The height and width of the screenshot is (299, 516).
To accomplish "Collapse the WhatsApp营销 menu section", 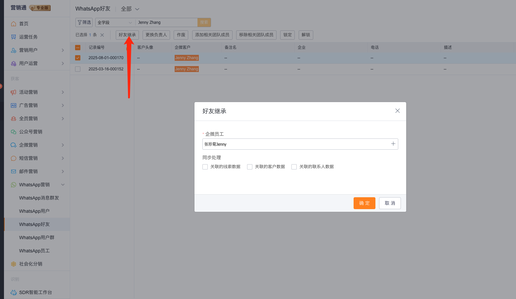I will click(x=63, y=185).
